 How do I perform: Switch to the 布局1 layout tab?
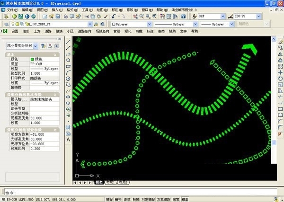[x=111, y=182]
